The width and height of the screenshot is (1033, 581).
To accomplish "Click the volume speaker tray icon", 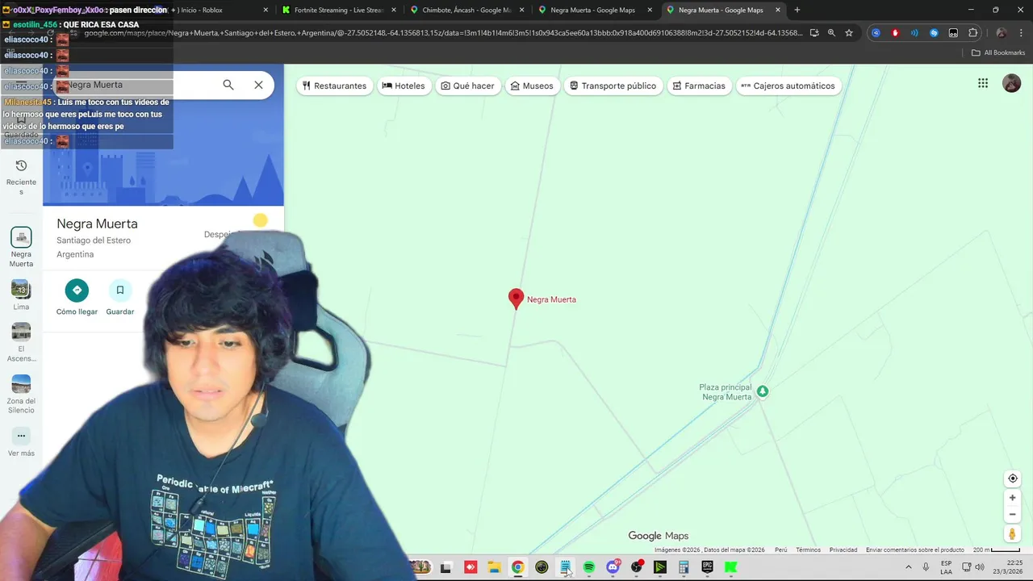I will pos(980,567).
